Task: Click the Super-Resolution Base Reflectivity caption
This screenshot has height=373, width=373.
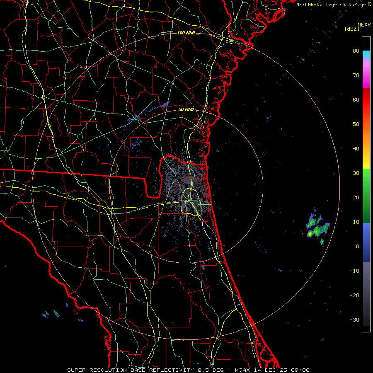Action: tap(189, 370)
